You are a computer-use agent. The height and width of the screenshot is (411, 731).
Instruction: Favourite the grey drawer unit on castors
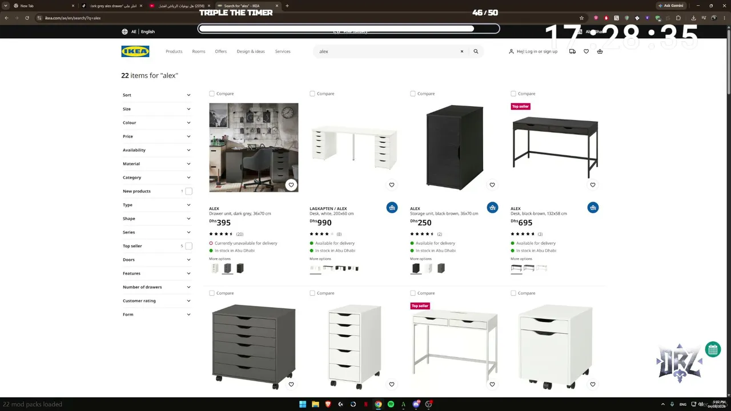(291, 385)
